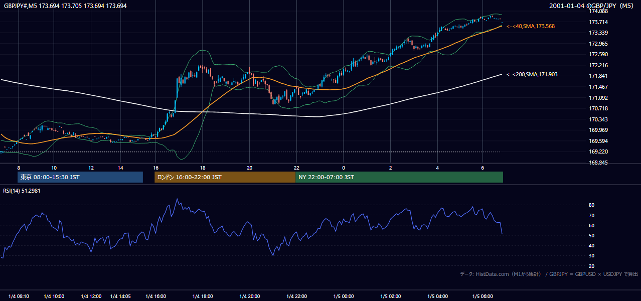641x301 pixels.
Task: Click the price axis value 172.590
Action: (x=598, y=54)
